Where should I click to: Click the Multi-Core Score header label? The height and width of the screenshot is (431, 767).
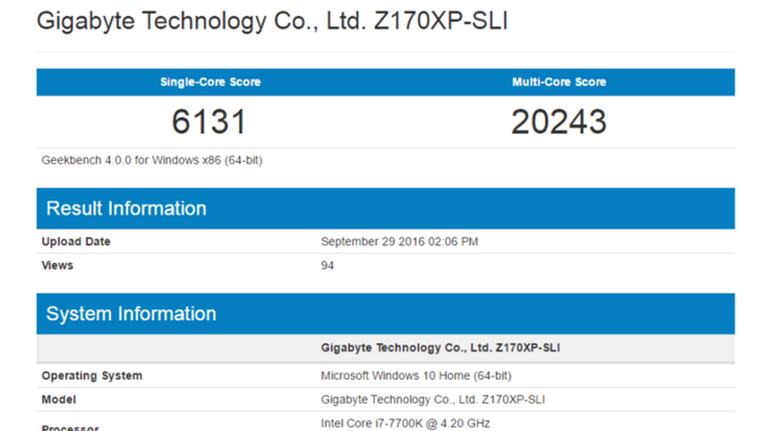[x=559, y=82]
